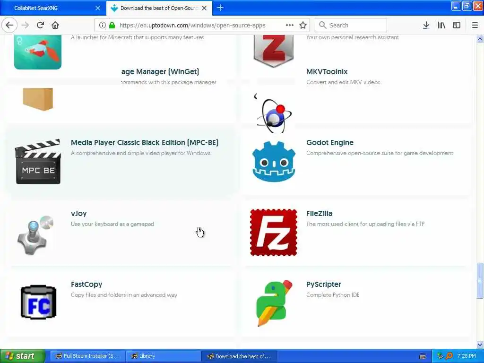Open the Godot Engine title link

click(x=329, y=143)
